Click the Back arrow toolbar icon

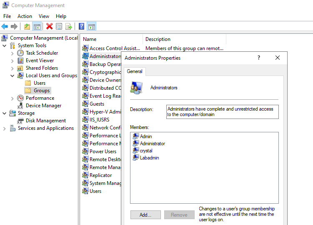click(5, 26)
